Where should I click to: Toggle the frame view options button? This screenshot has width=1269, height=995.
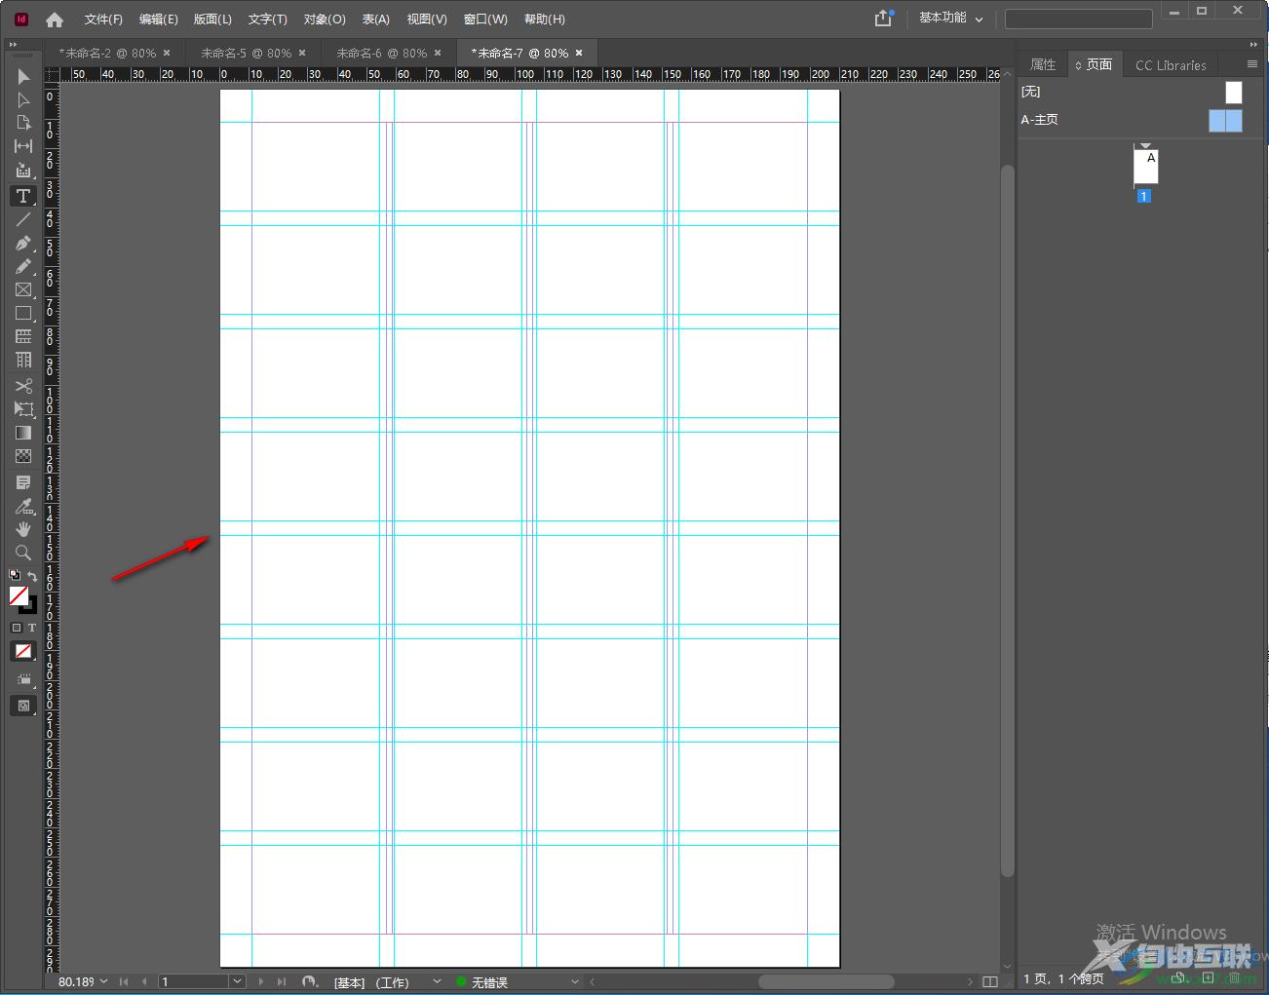click(23, 679)
